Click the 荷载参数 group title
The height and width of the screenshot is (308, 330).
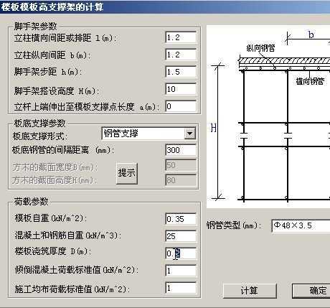31,202
